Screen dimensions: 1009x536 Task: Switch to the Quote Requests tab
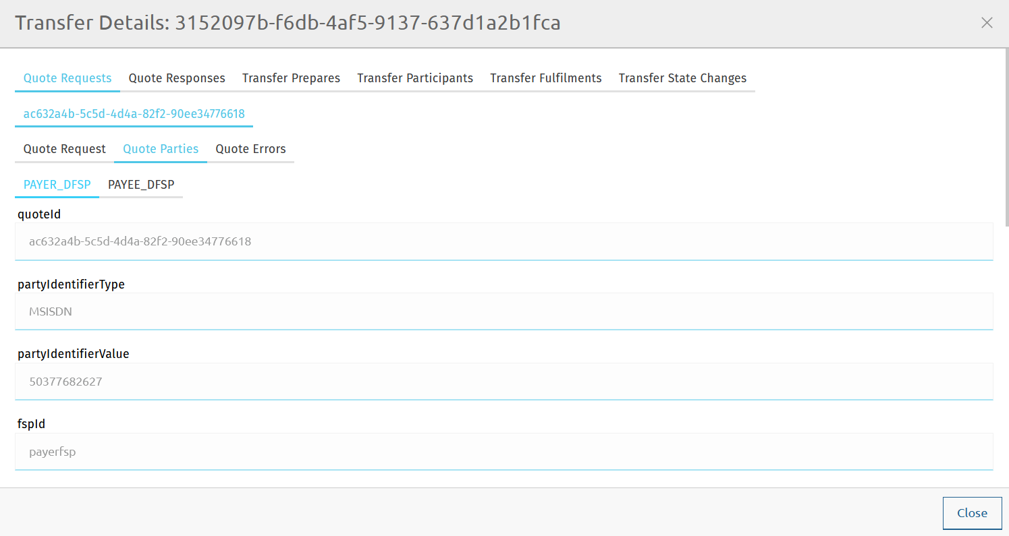tap(67, 78)
